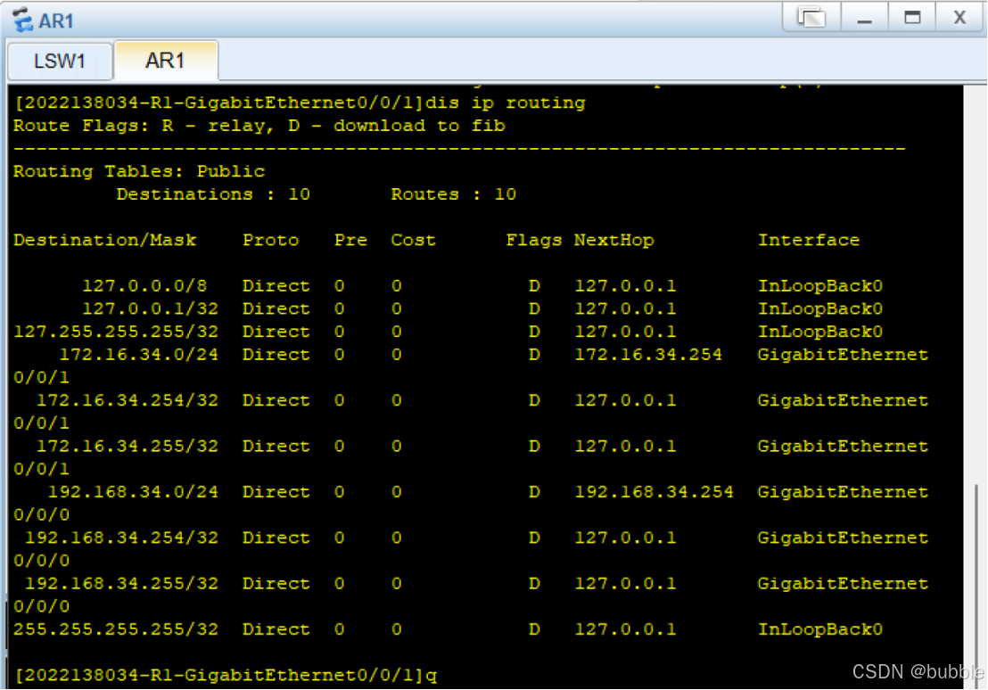Click InLoopBack0 in the 127.0.0.0/8 row
Image resolution: width=988 pixels, height=690 pixels.
[x=820, y=286]
